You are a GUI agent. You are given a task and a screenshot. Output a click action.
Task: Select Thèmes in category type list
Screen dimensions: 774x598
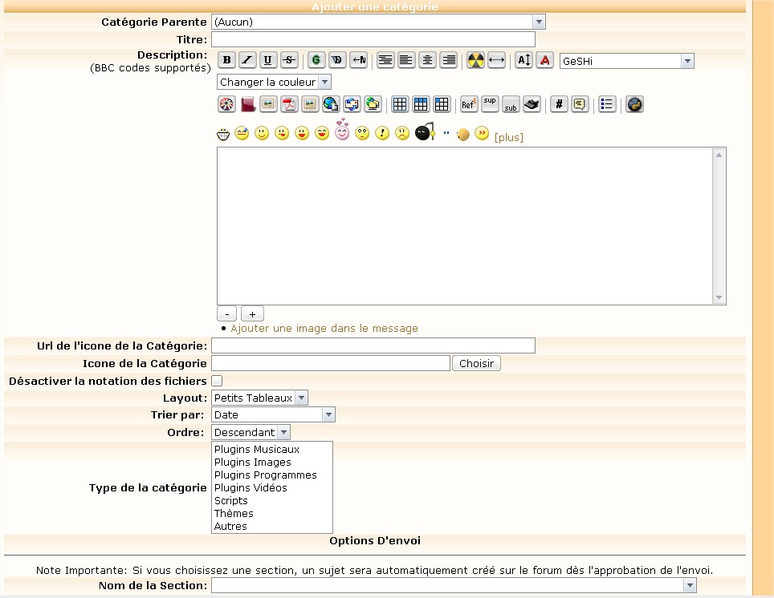click(x=234, y=514)
